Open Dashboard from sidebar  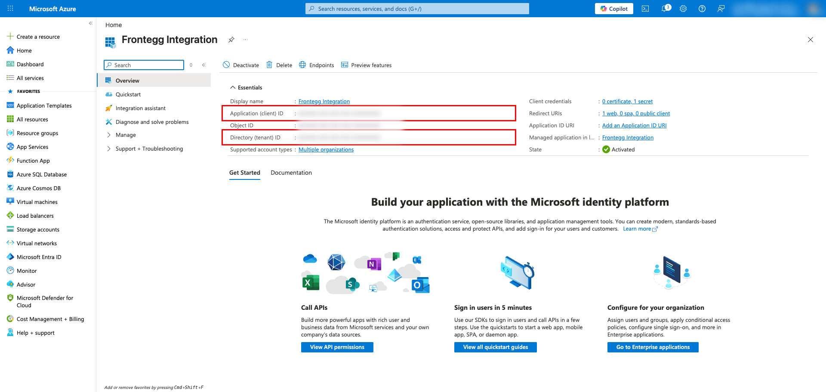pyautogui.click(x=30, y=64)
